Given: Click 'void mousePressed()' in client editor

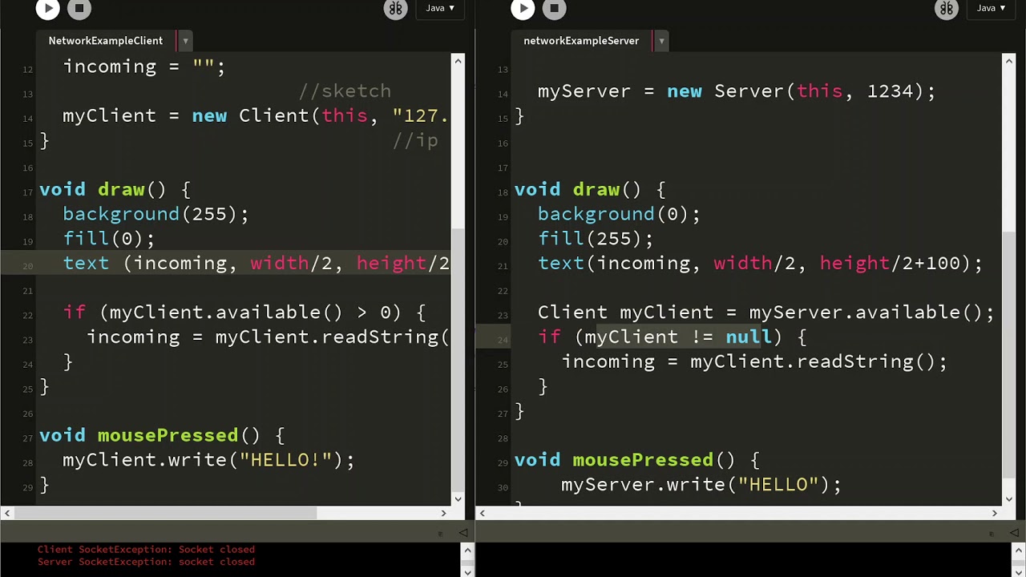Looking at the screenshot, I should 161,436.
